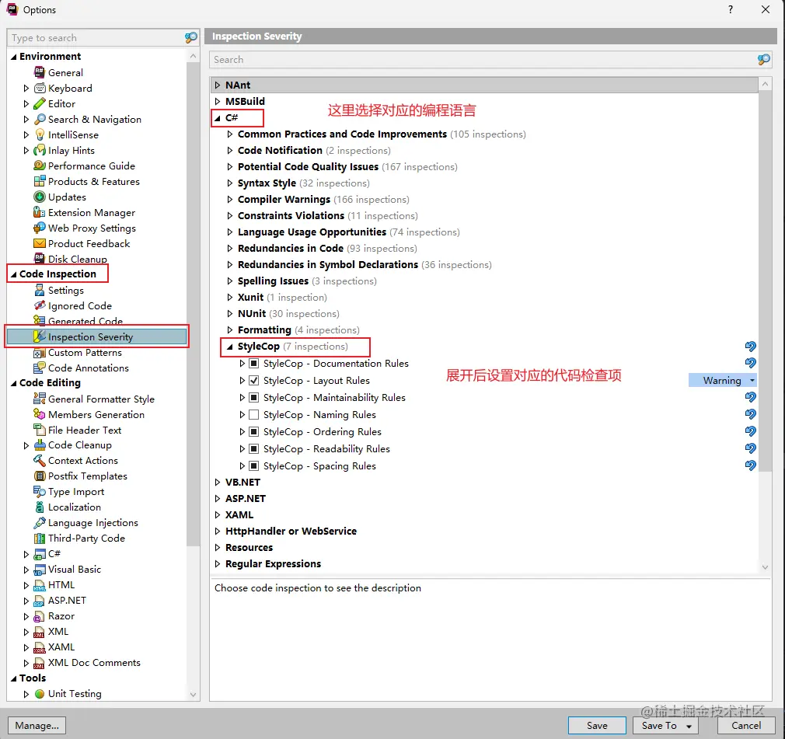The height and width of the screenshot is (739, 785).
Task: Click the Code Annotations icon
Action: 40,368
